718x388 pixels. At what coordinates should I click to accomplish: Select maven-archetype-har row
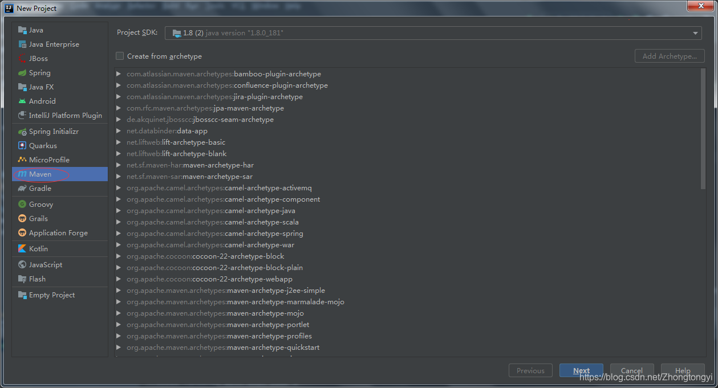(x=407, y=165)
